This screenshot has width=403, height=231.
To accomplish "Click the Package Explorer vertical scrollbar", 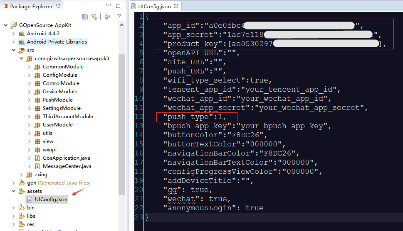I will click(x=121, y=124).
